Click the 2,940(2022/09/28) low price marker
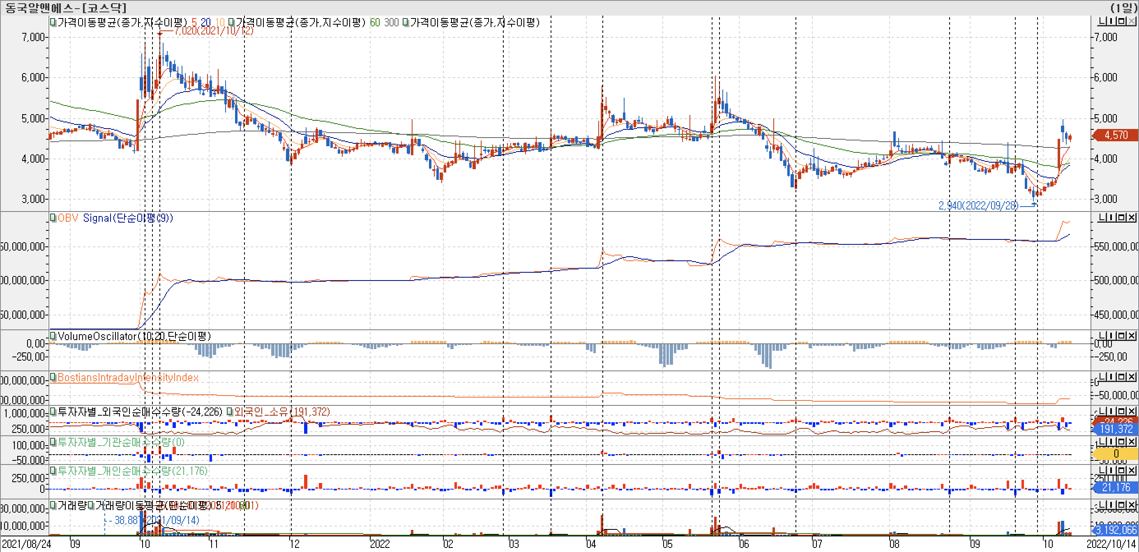1139x552 pixels. click(978, 205)
